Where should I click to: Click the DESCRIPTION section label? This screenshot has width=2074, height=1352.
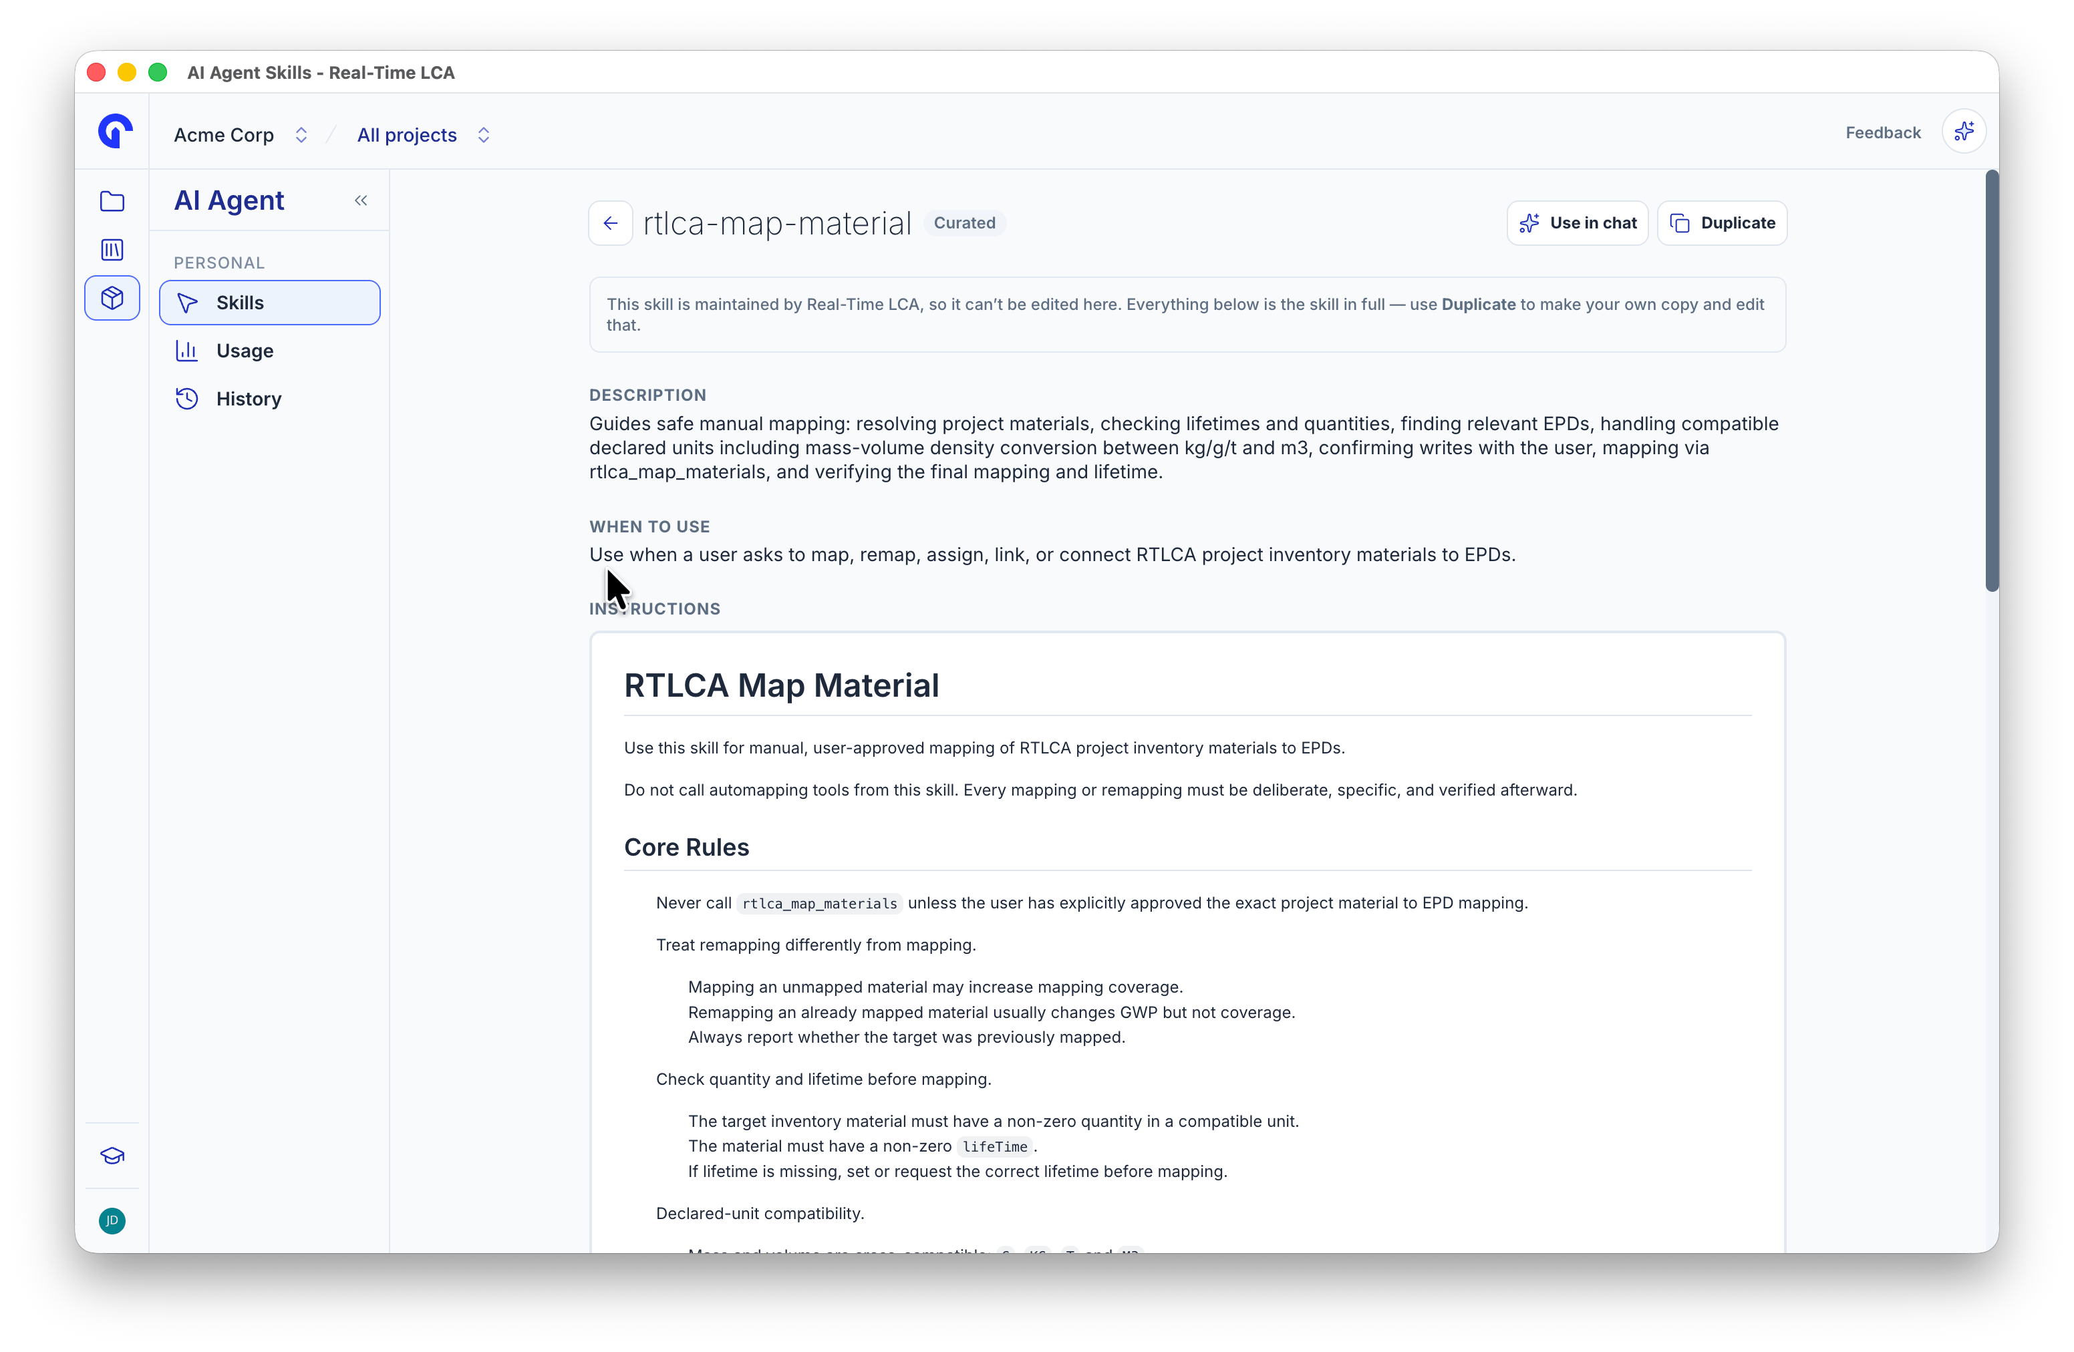(x=647, y=395)
